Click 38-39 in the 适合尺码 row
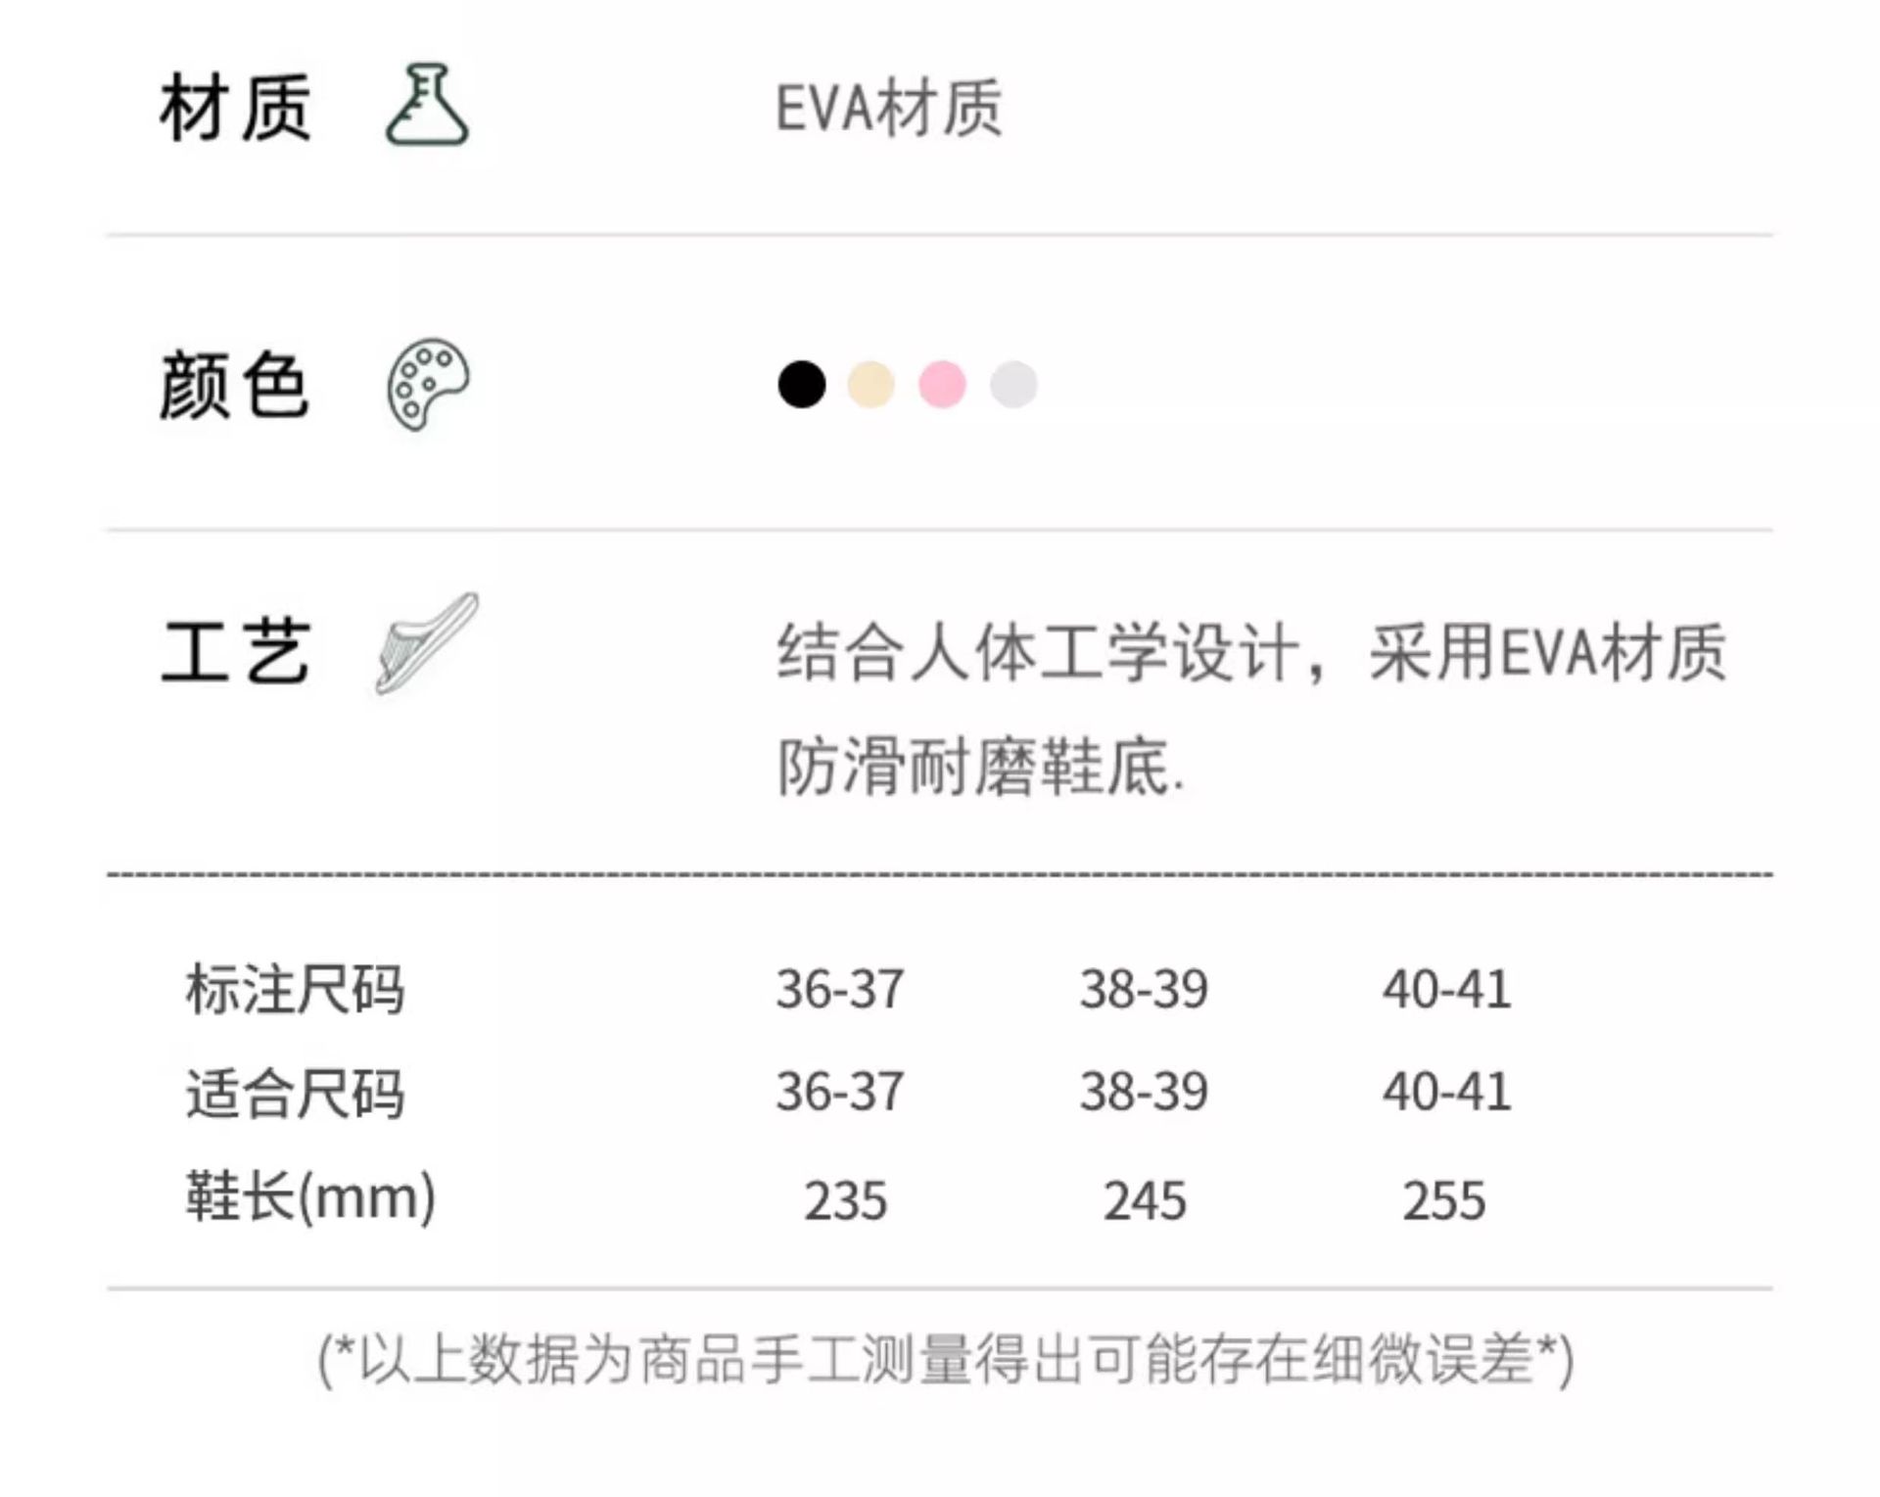1880x1497 pixels. point(1144,1092)
